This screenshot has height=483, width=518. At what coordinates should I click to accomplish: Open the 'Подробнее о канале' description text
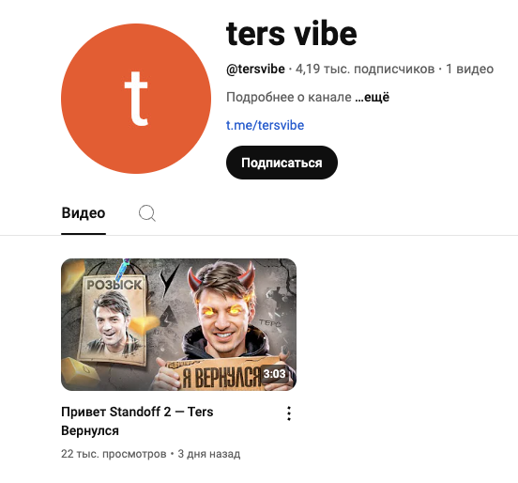(x=289, y=97)
